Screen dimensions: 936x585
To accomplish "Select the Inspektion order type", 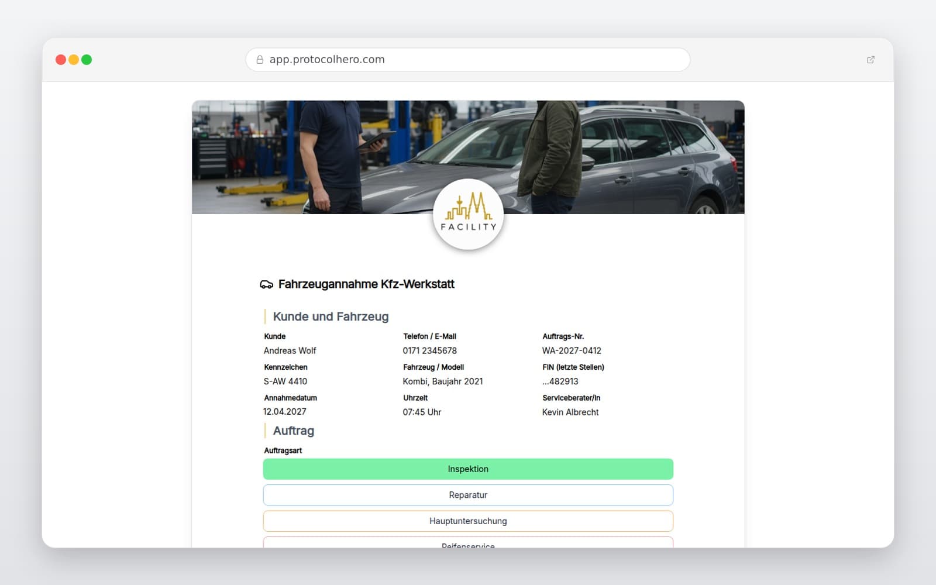I will pos(468,469).
